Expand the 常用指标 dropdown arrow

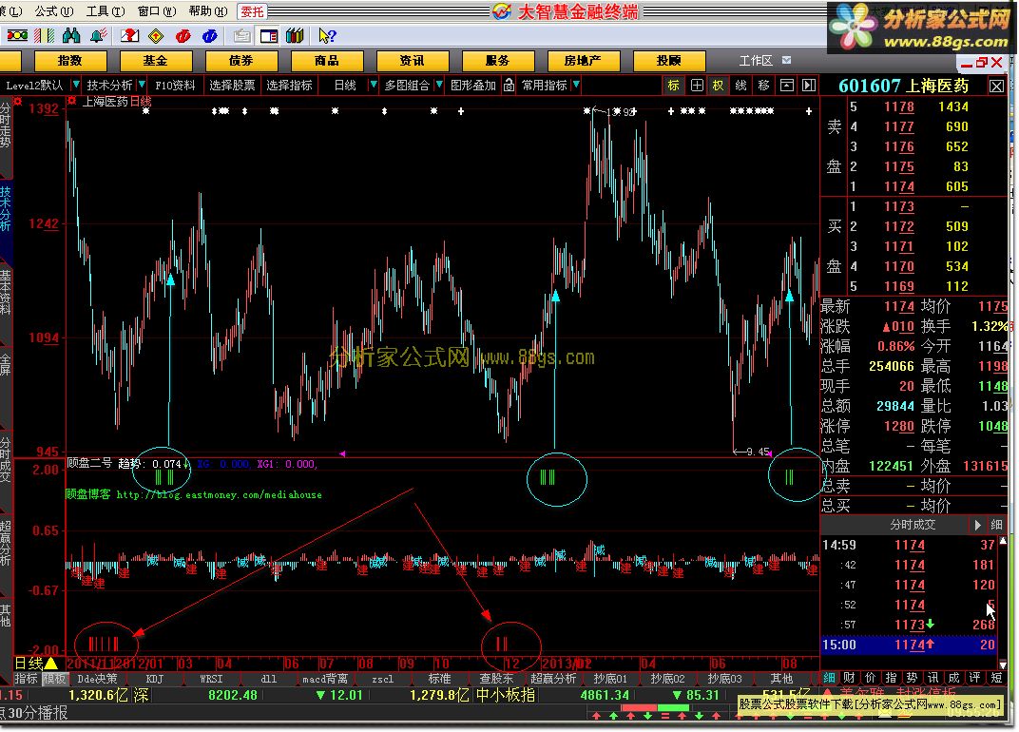click(576, 86)
